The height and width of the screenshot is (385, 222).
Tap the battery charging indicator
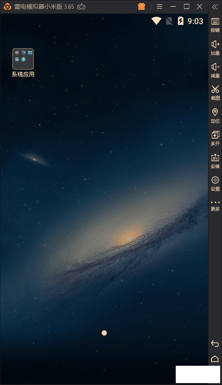181,21
